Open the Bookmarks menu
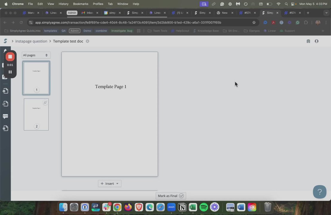 pyautogui.click(x=81, y=4)
